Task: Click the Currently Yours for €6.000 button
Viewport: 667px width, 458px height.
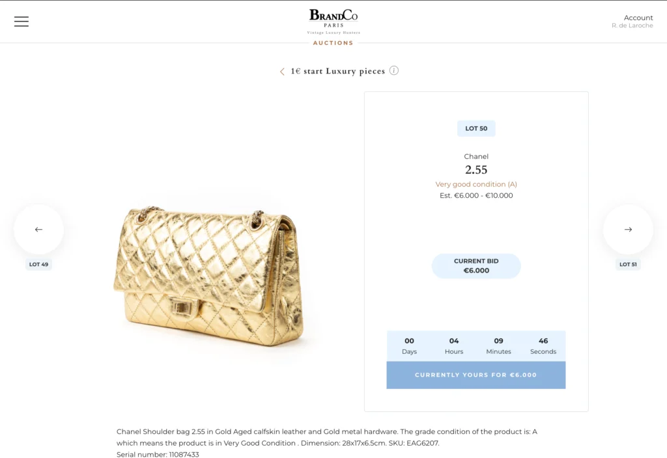Action: (x=475, y=375)
